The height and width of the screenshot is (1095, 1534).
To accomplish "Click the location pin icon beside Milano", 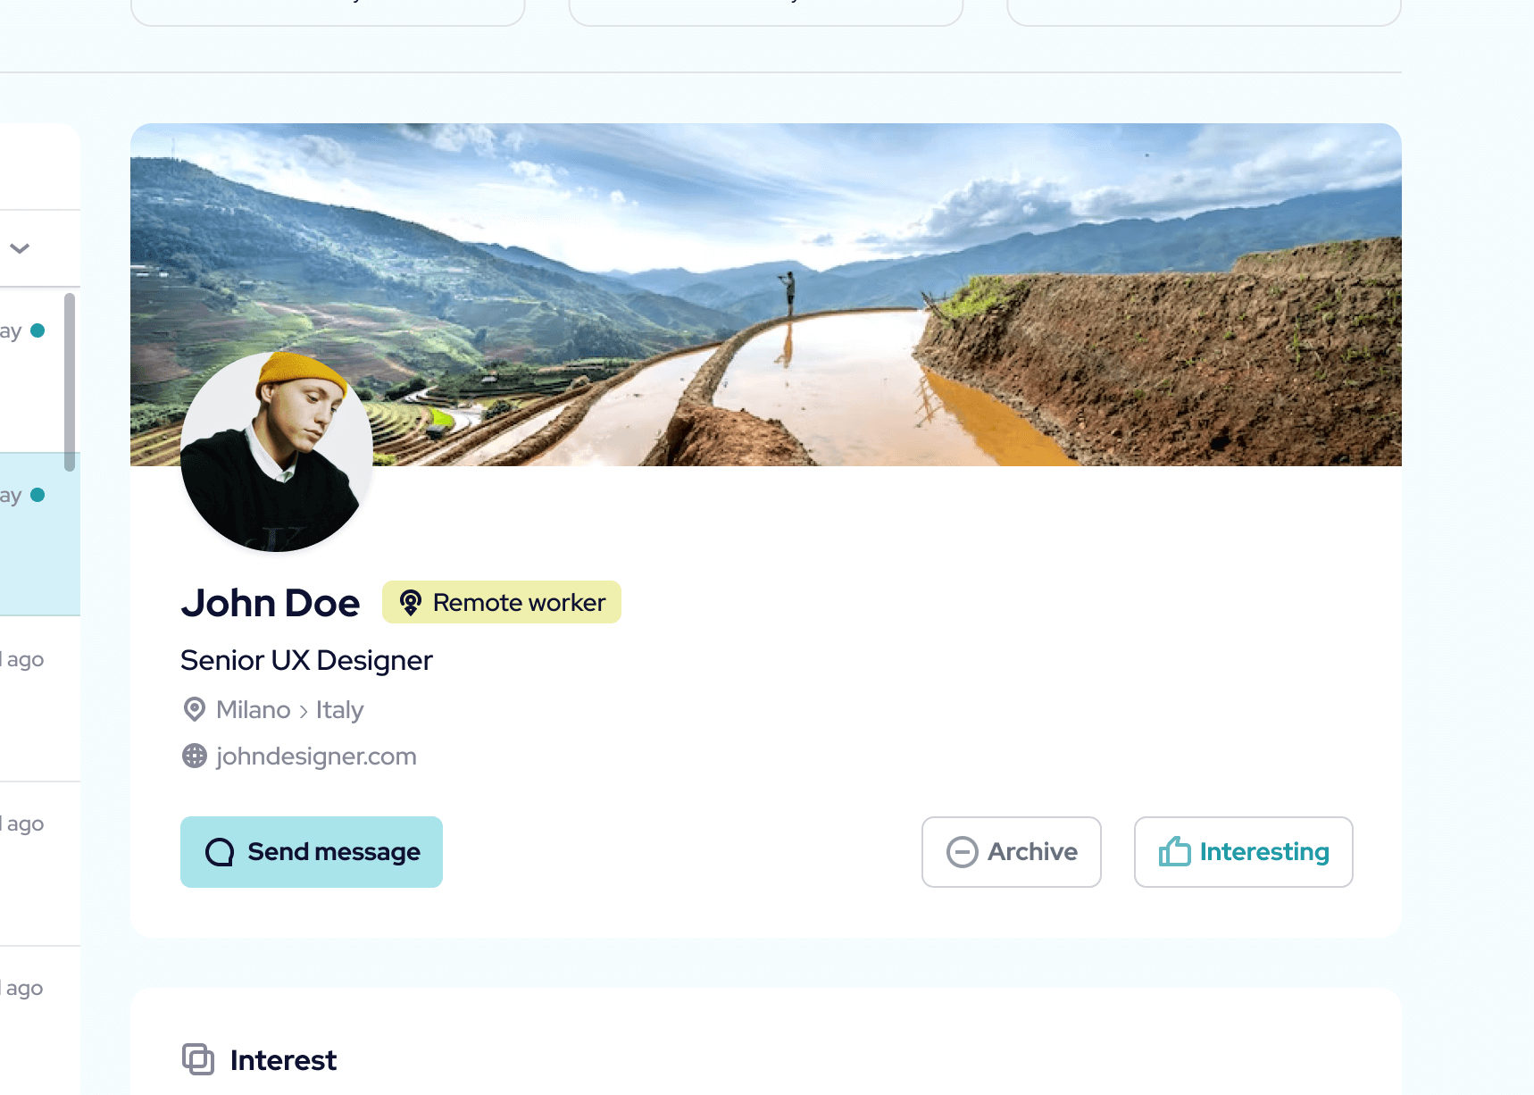I will click(x=195, y=709).
